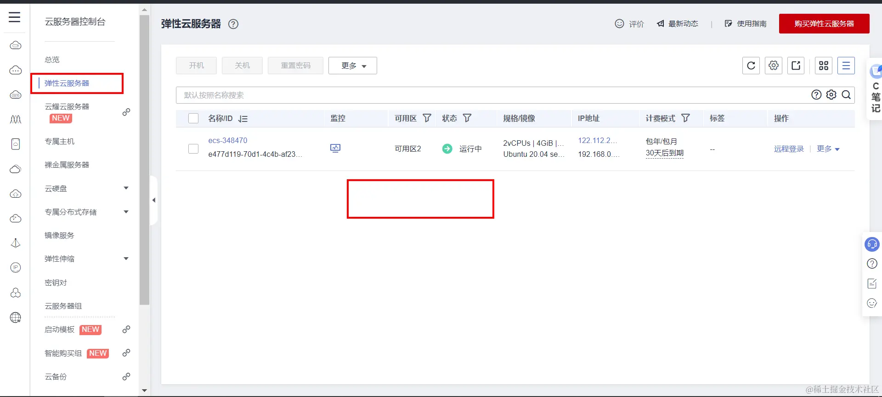Click 云服务器控制台 title
The height and width of the screenshot is (397, 882).
tap(75, 22)
